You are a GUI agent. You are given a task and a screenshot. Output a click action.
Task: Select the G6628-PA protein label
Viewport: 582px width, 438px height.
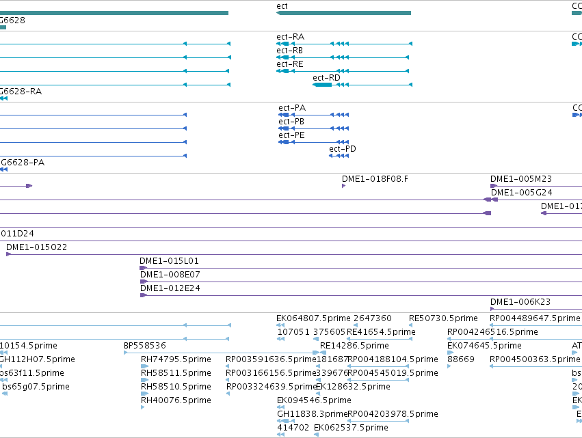(x=23, y=163)
